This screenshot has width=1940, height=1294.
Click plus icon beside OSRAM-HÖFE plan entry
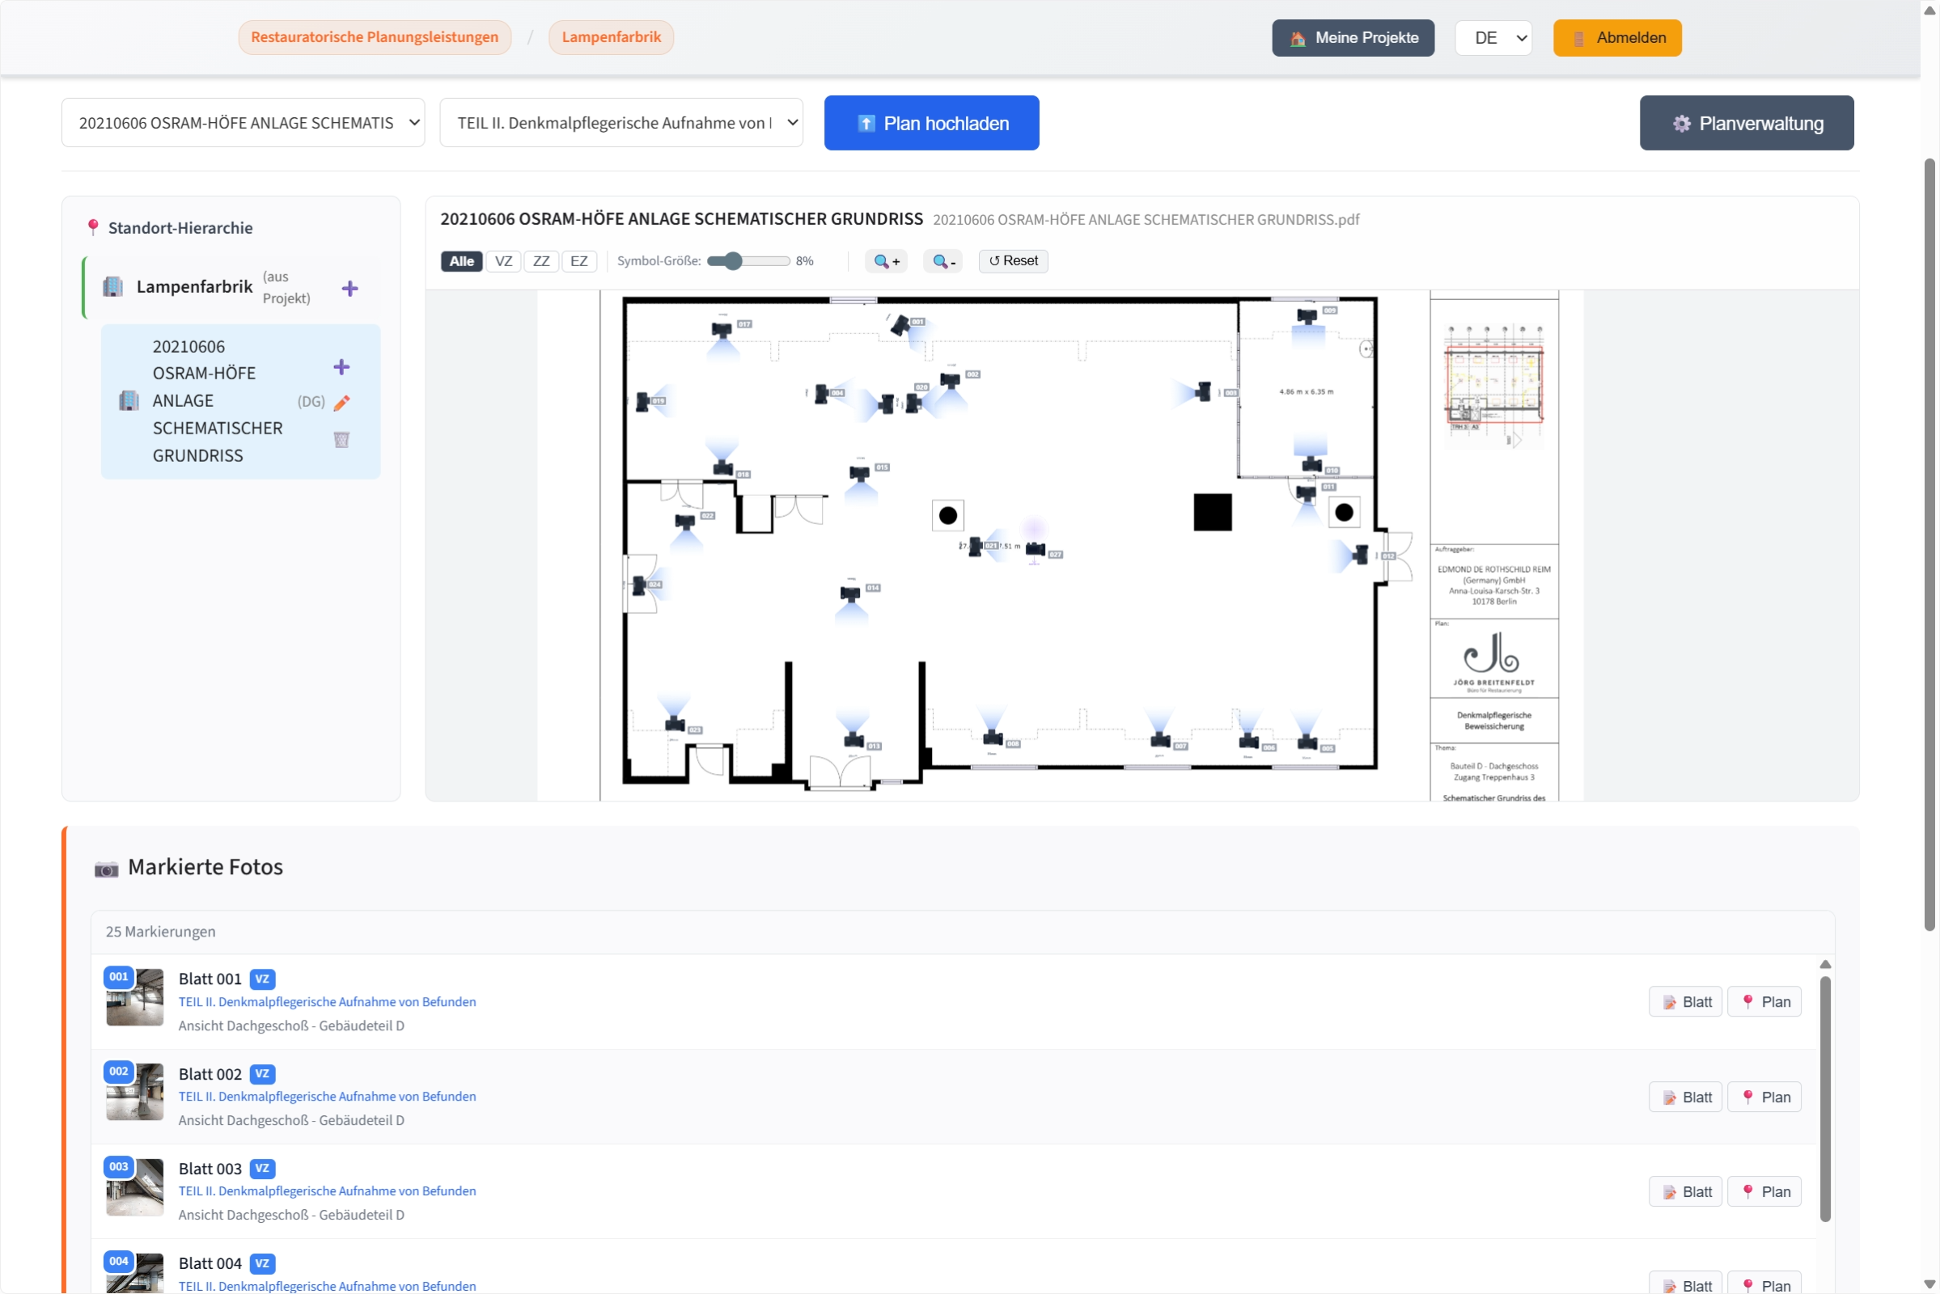(x=341, y=366)
